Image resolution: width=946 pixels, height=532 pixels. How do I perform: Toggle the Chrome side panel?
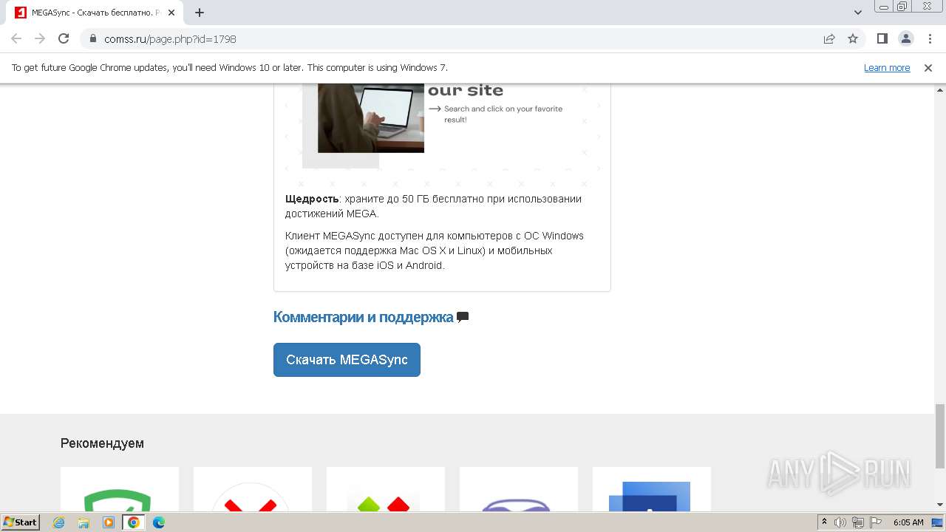(x=882, y=38)
